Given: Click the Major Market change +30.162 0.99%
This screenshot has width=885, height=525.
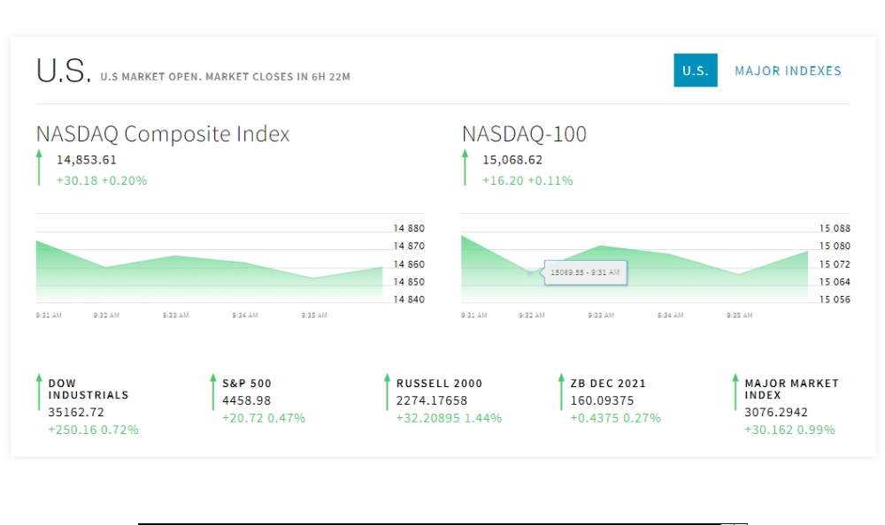Looking at the screenshot, I should (x=789, y=430).
